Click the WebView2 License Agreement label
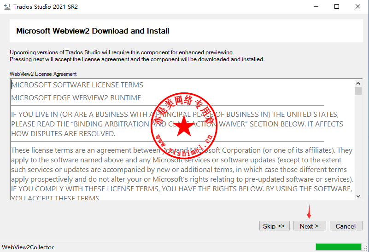The width and height of the screenshot is (369, 252). pos(43,74)
